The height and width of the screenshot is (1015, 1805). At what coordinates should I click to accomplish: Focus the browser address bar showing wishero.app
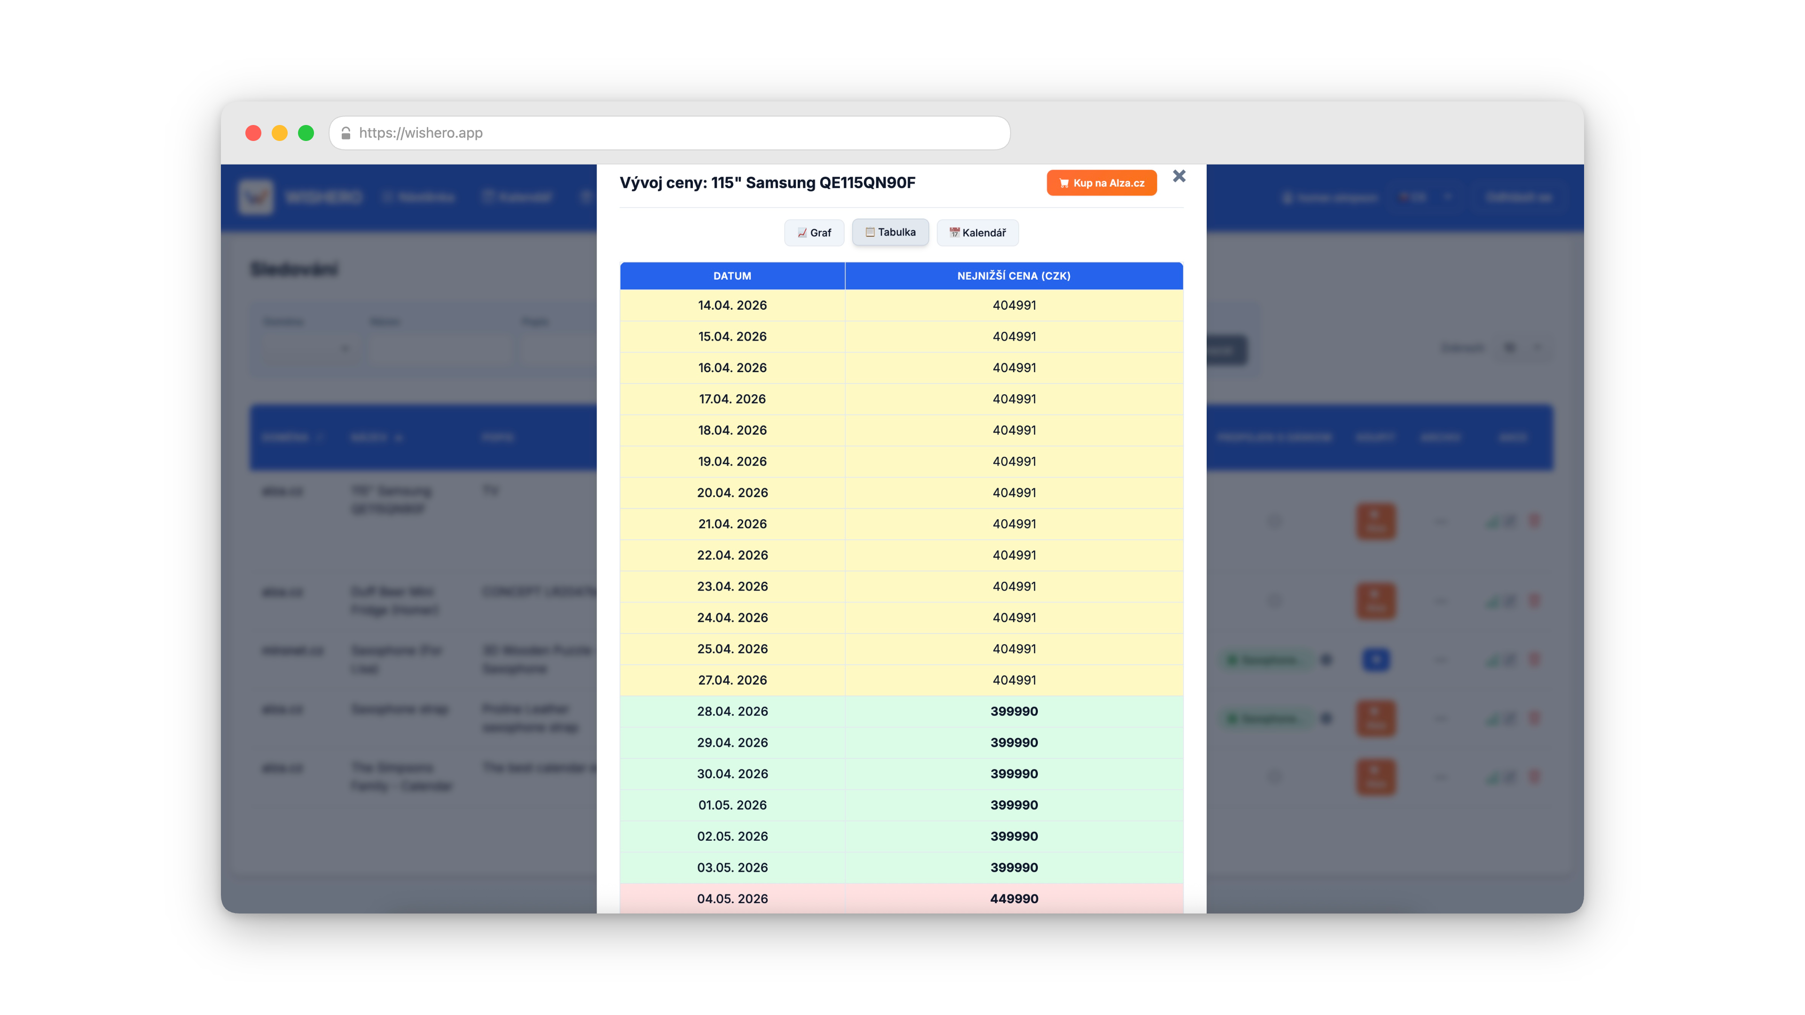click(x=670, y=133)
